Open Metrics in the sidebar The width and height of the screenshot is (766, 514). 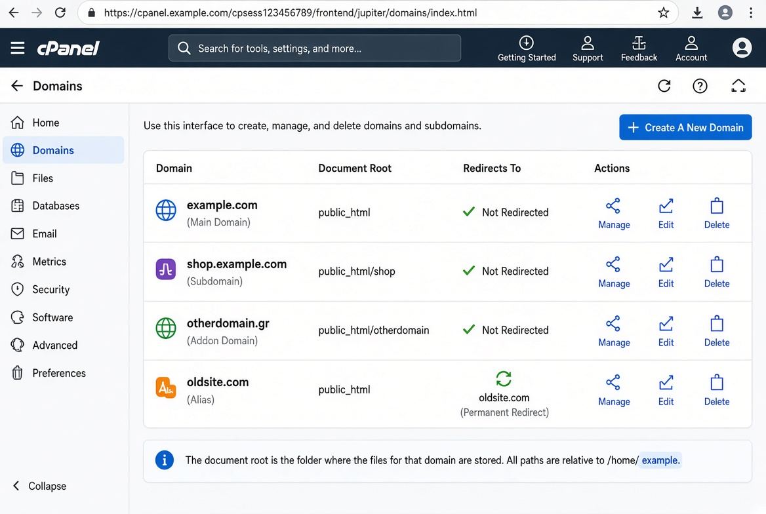(64, 262)
